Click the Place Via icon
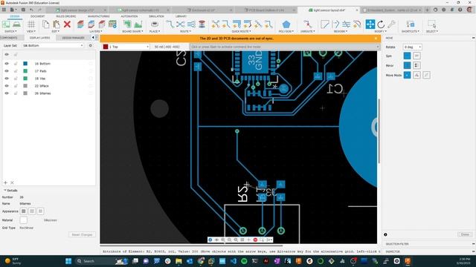Screen dimensions: 476x267 [x=202, y=24]
